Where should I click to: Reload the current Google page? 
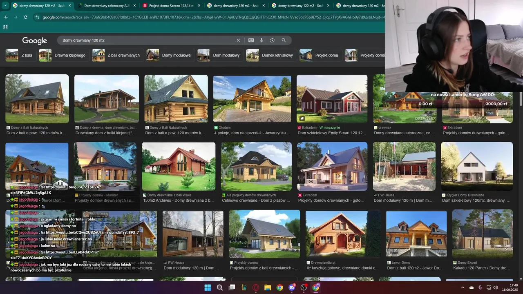[25, 17]
